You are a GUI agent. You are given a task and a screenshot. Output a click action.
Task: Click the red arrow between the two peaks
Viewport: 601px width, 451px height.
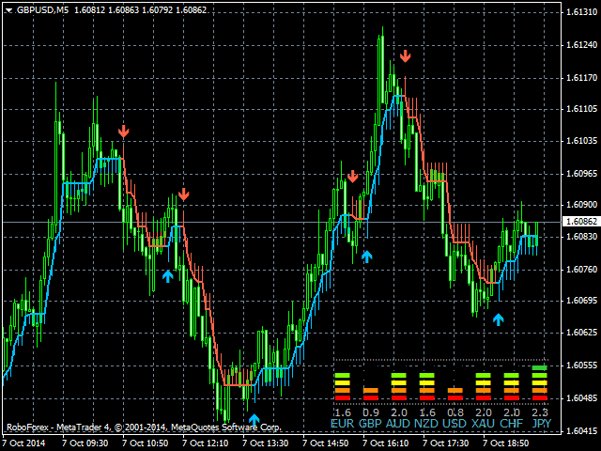tap(184, 194)
